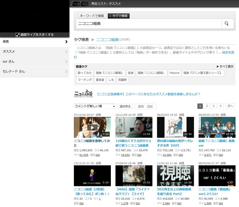Click the magnifier search button

click(227, 24)
